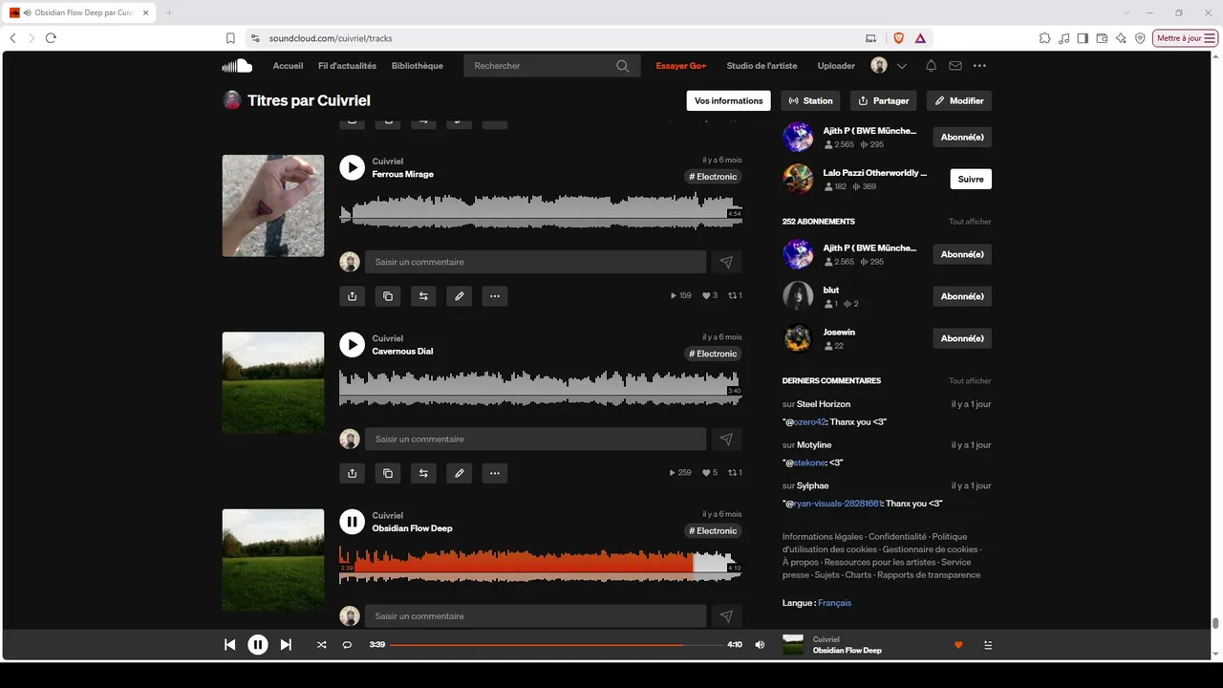The width and height of the screenshot is (1223, 688).
Task: Open the playback queue
Action: point(988,645)
